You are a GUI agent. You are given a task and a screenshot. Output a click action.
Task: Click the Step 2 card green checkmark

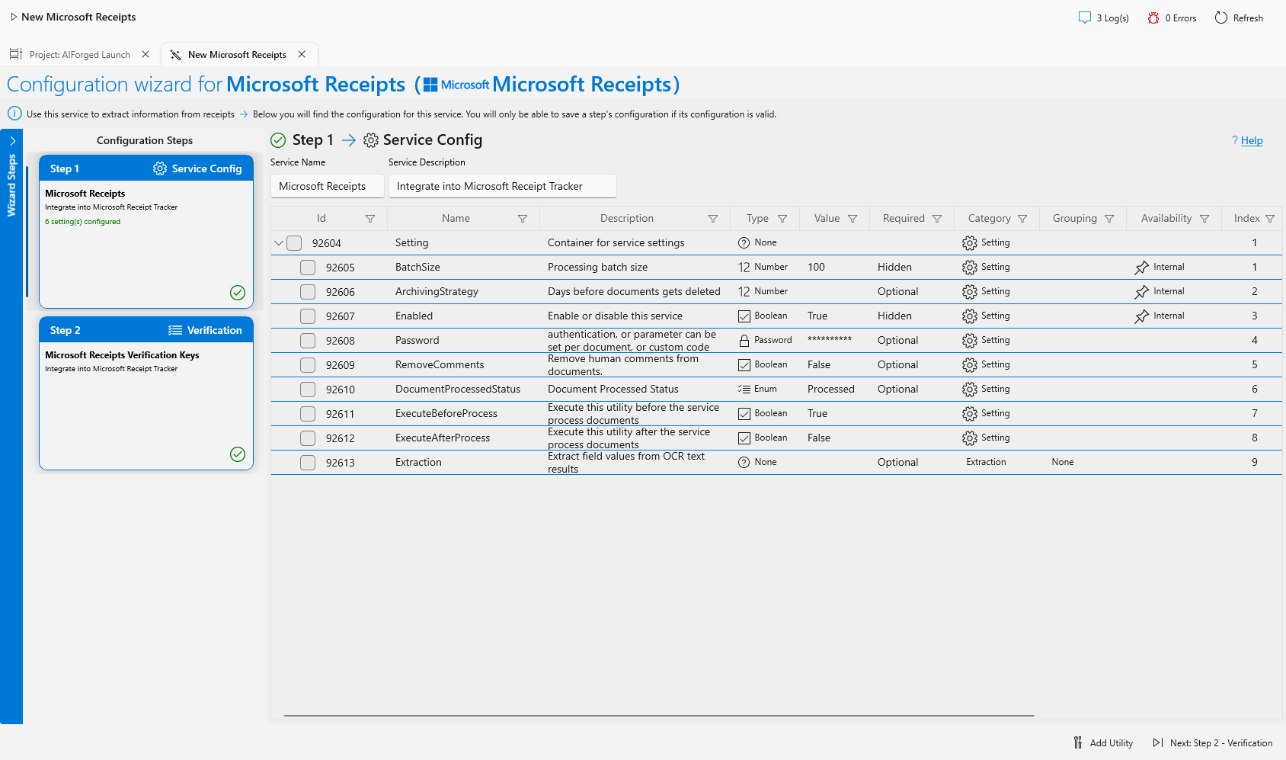[238, 454]
